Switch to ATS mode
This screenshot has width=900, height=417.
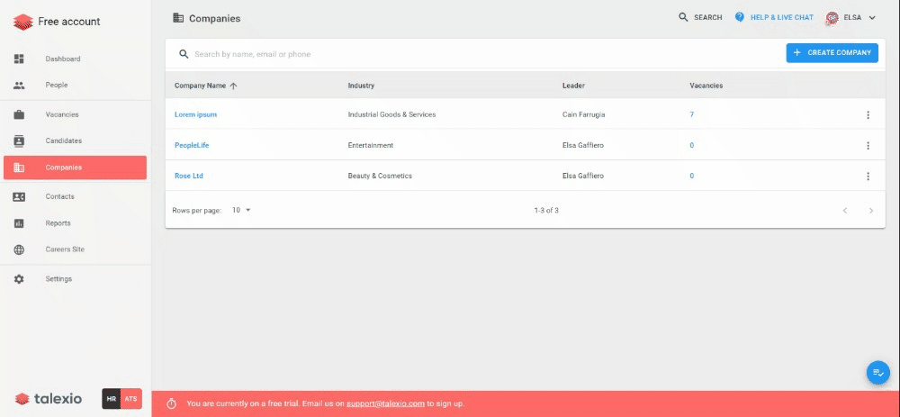pyautogui.click(x=130, y=399)
